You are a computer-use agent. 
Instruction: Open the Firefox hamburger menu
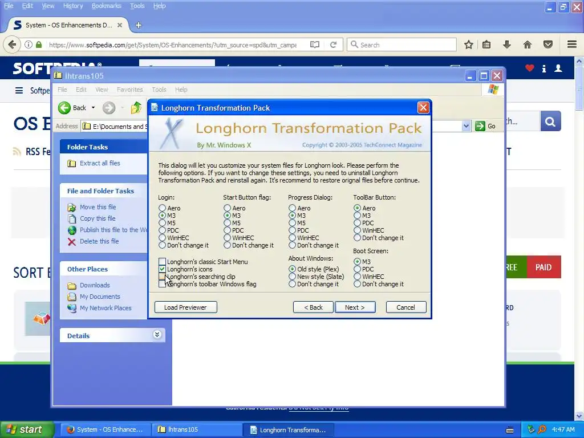(x=572, y=44)
